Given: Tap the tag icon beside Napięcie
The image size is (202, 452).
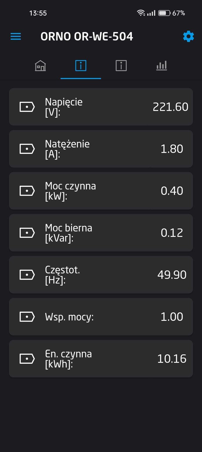Looking at the screenshot, I should click(x=27, y=107).
